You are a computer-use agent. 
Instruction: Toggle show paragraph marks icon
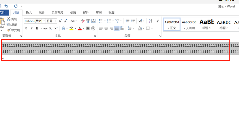(158, 21)
